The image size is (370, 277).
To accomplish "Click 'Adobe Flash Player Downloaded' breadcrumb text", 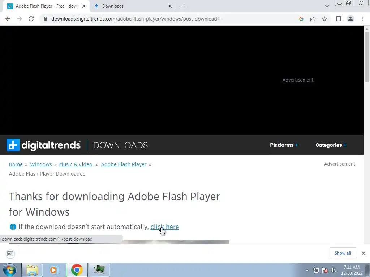I will coord(47,174).
